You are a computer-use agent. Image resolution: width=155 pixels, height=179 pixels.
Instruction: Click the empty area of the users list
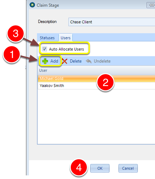(x=96, y=116)
